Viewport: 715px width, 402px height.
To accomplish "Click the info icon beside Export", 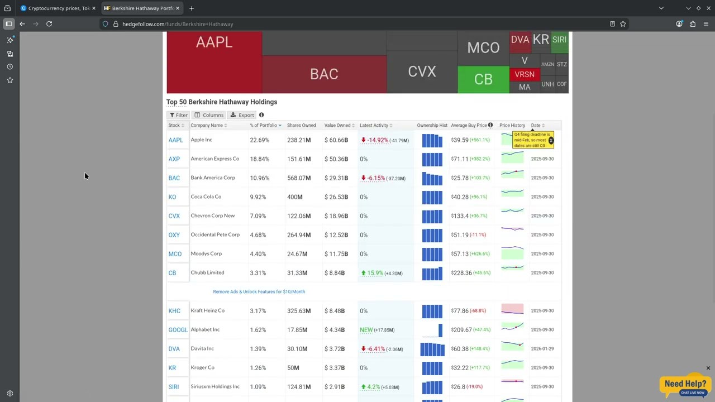I will [261, 115].
